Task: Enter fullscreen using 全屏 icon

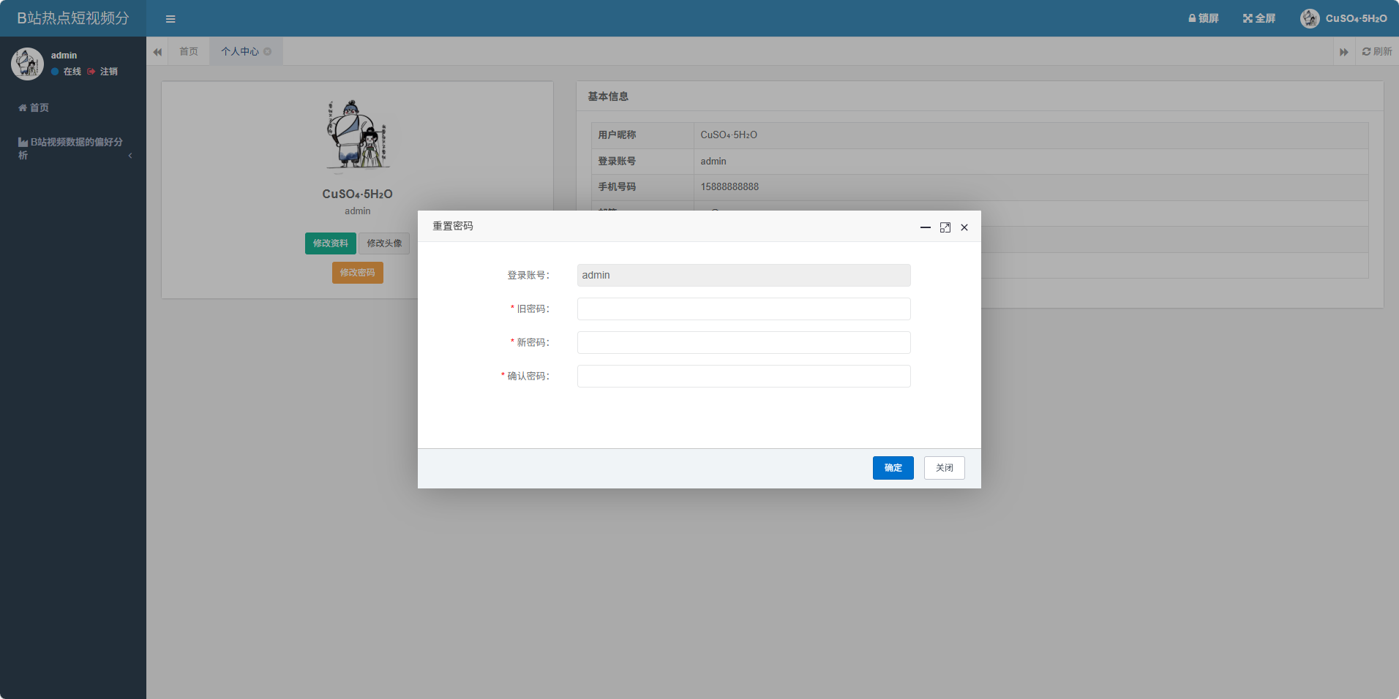Action: 1259,18
